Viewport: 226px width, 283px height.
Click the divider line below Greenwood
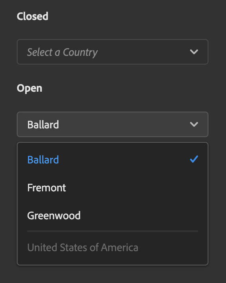coord(113,231)
